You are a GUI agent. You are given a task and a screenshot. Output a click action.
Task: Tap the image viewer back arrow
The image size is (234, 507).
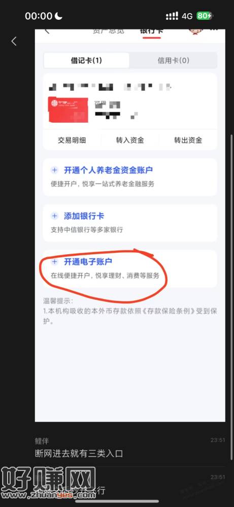(14, 41)
